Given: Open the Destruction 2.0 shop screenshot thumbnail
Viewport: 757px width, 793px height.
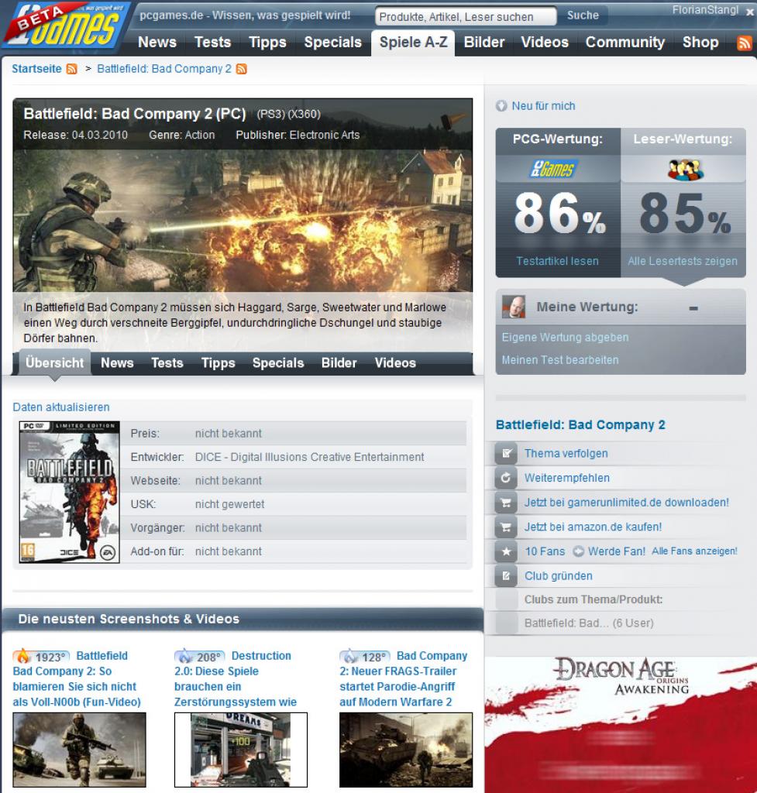Looking at the screenshot, I should tap(241, 750).
